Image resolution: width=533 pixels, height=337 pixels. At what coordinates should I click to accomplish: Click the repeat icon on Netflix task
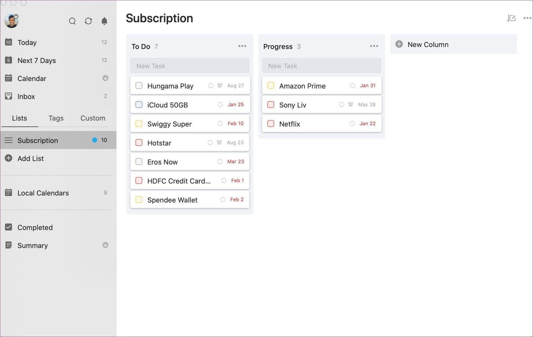(x=352, y=123)
